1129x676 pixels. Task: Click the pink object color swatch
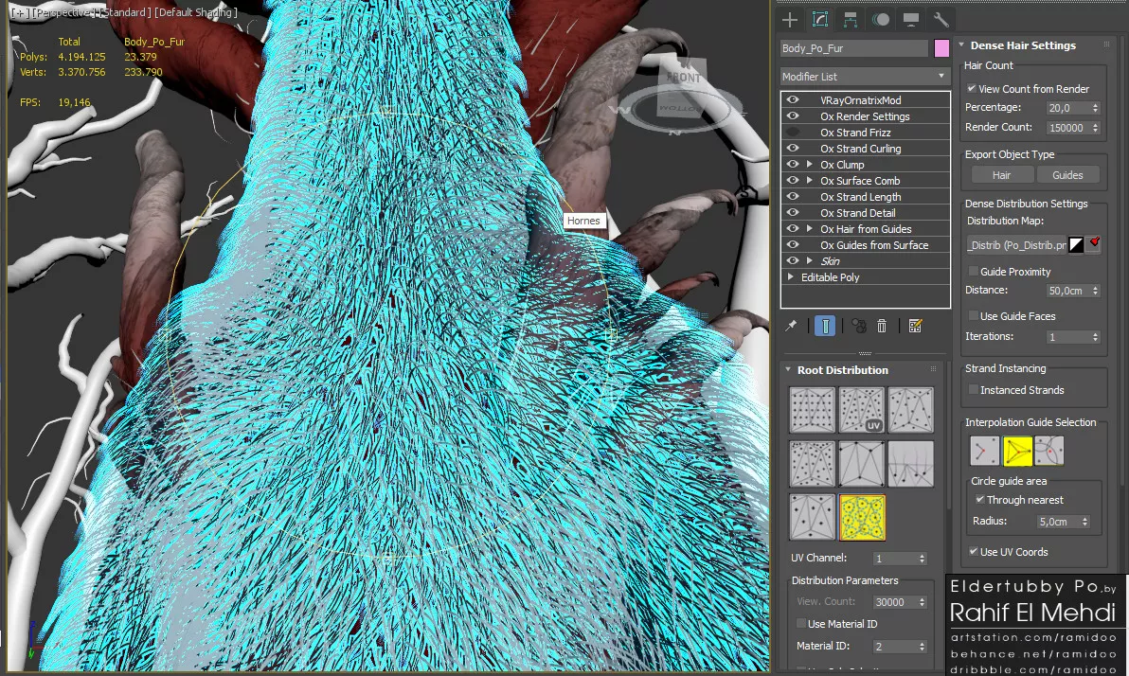(x=941, y=48)
